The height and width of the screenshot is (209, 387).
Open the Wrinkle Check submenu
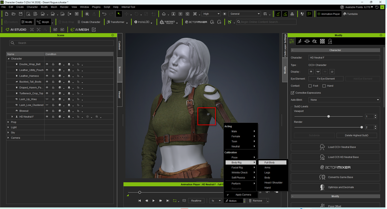[x=240, y=173]
